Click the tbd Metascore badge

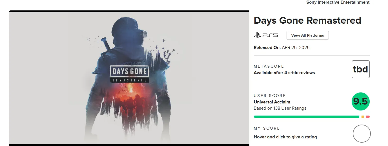[360, 69]
